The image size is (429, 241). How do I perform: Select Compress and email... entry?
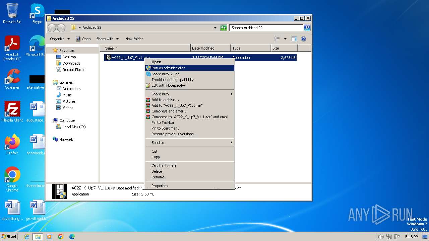[189, 111]
